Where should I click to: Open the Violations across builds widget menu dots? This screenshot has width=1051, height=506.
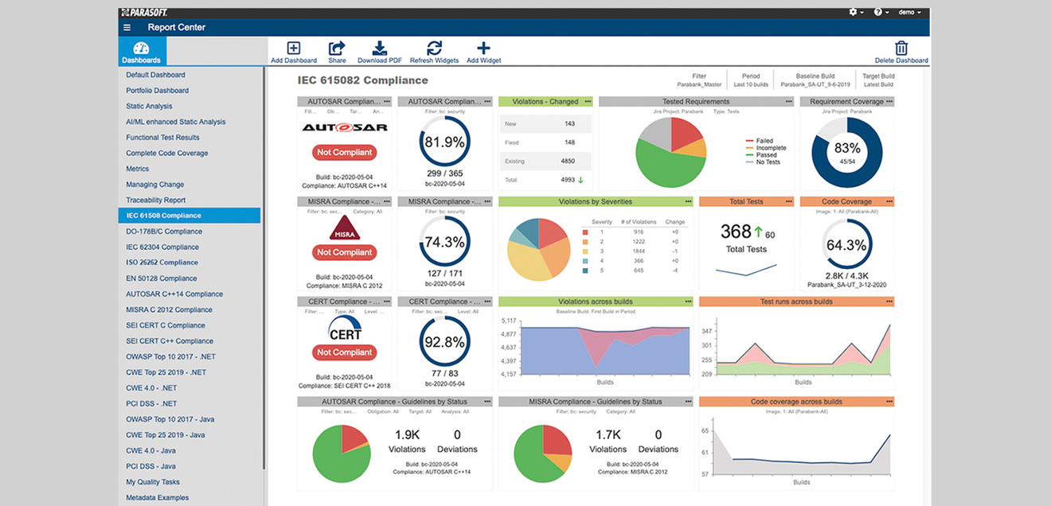click(x=688, y=302)
